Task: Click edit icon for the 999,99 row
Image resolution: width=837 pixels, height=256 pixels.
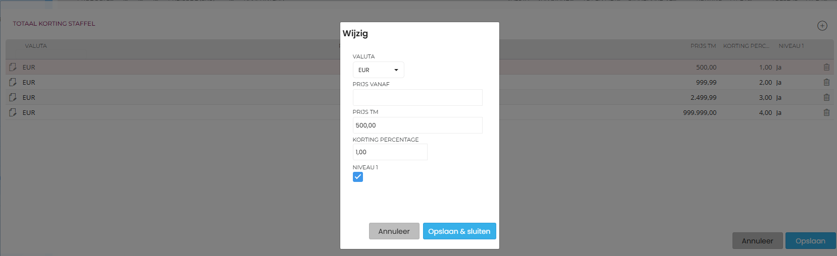Action: (13, 82)
